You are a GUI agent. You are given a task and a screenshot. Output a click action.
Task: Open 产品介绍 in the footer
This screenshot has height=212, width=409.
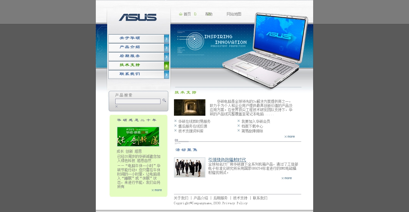(x=201, y=198)
